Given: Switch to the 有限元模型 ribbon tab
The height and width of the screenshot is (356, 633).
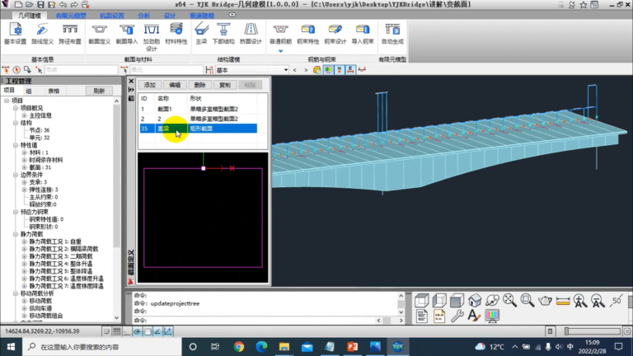Looking at the screenshot, I should tap(71, 16).
